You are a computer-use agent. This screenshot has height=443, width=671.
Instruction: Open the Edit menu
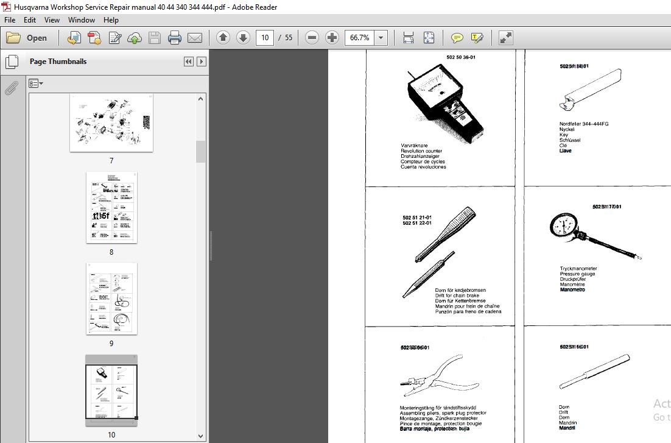29,20
